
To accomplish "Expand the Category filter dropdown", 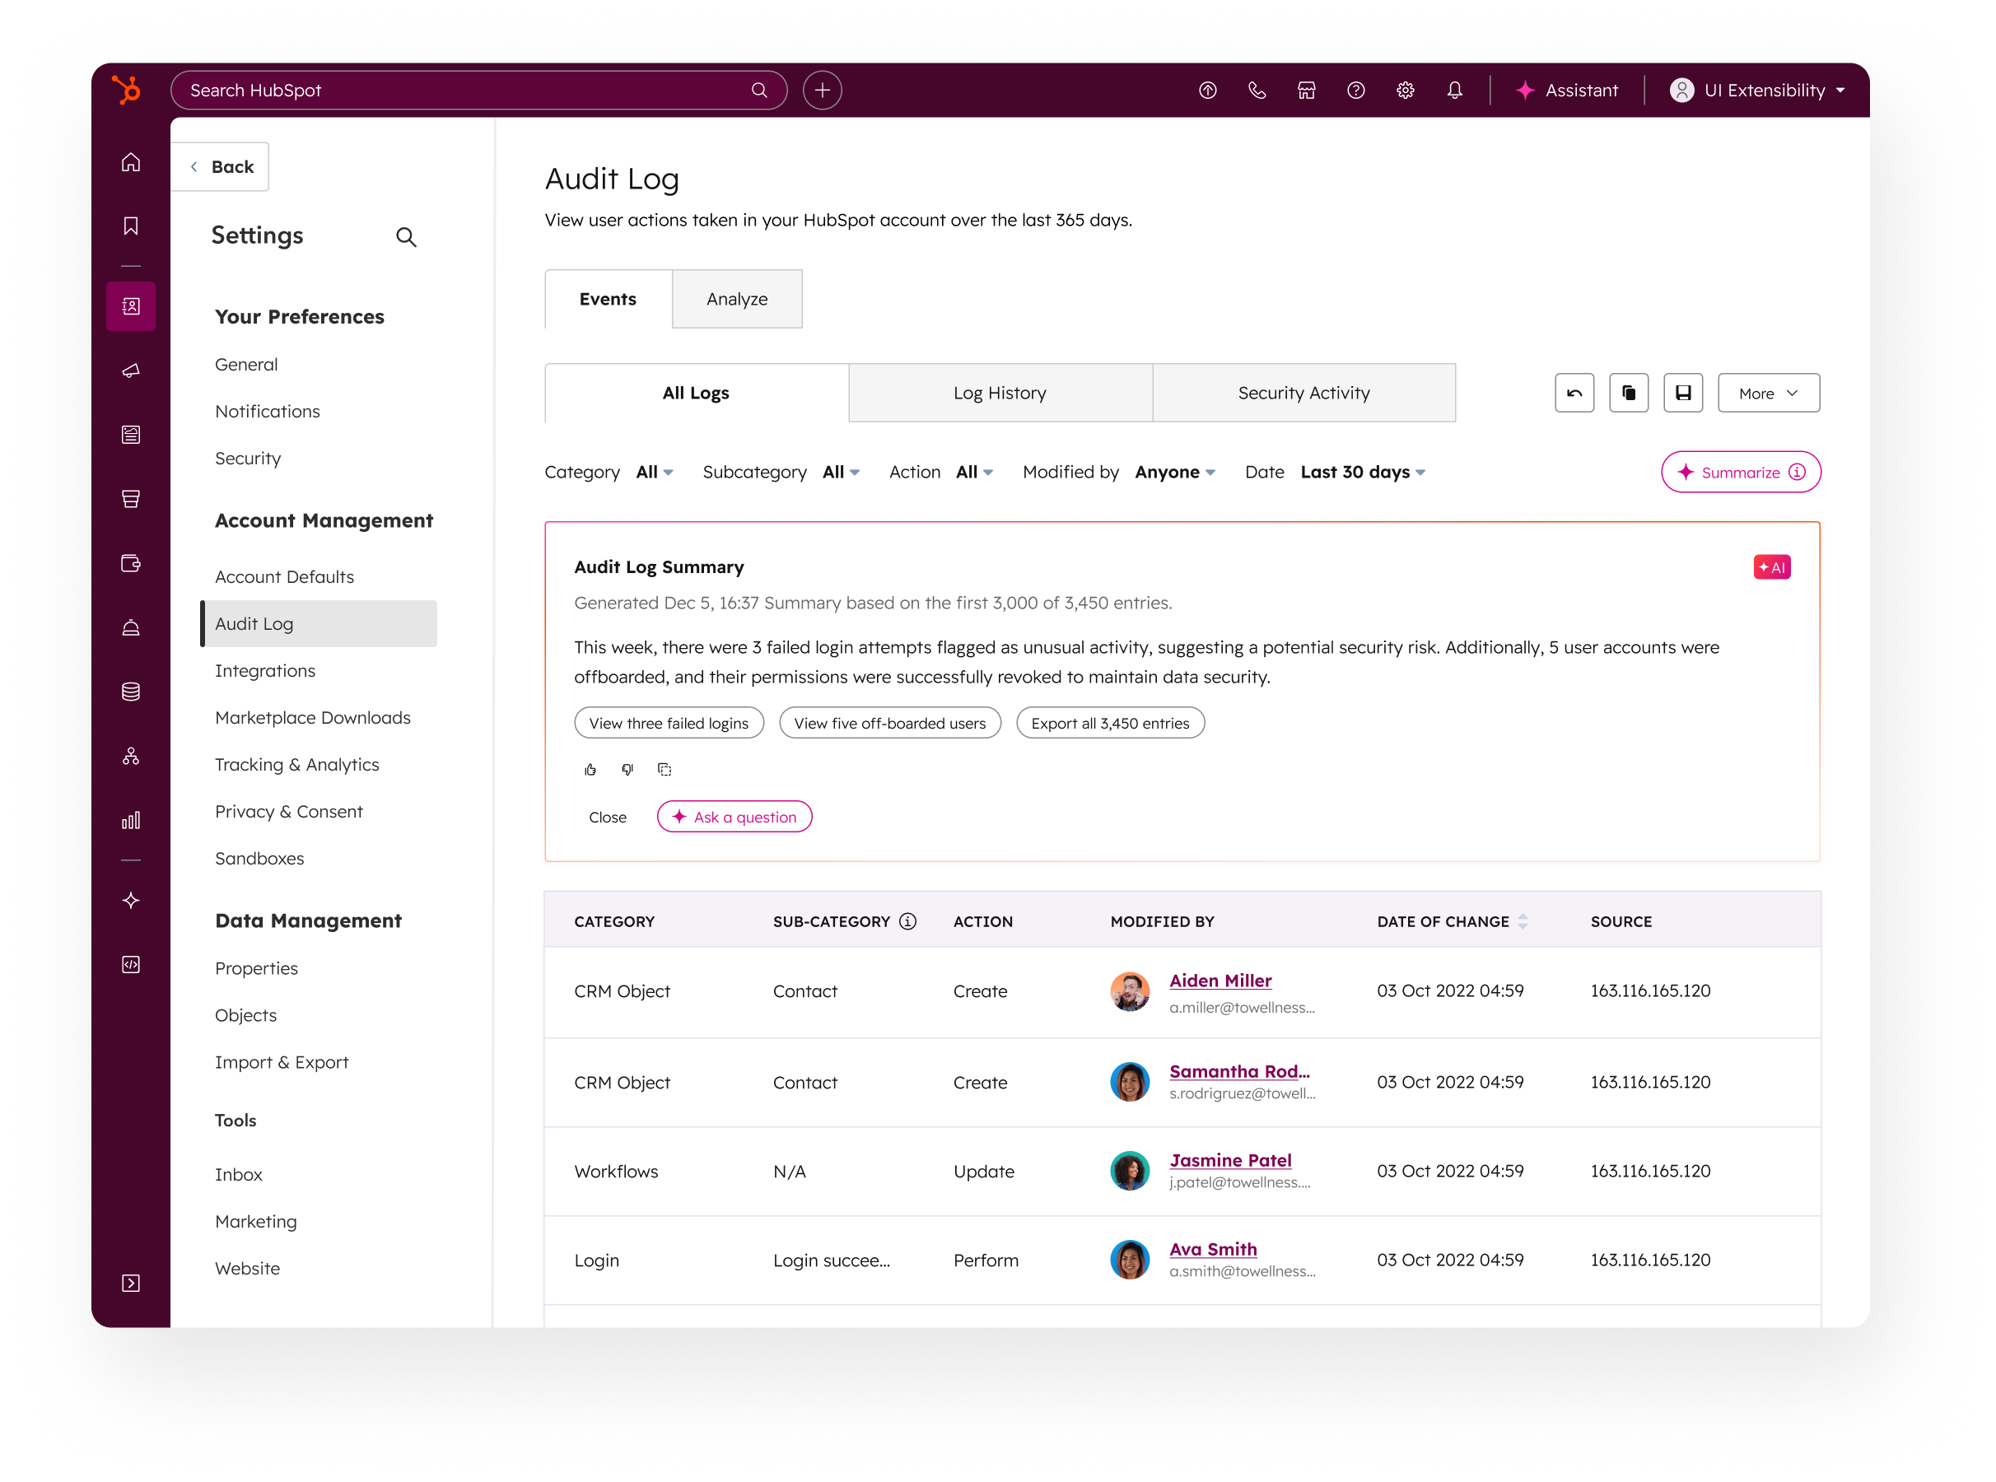I will [654, 472].
